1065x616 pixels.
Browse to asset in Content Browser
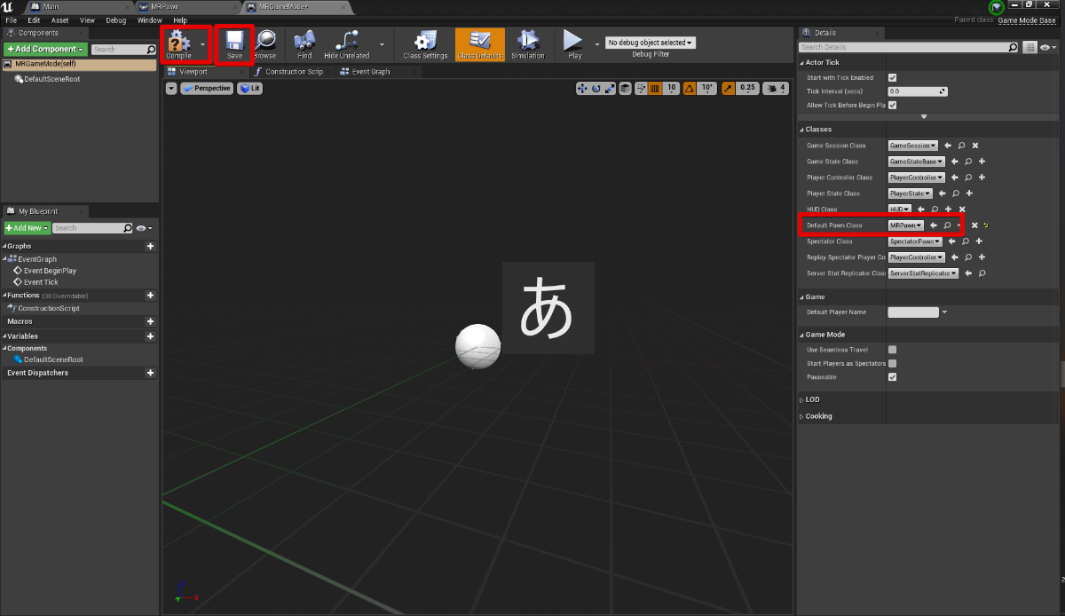(264, 43)
